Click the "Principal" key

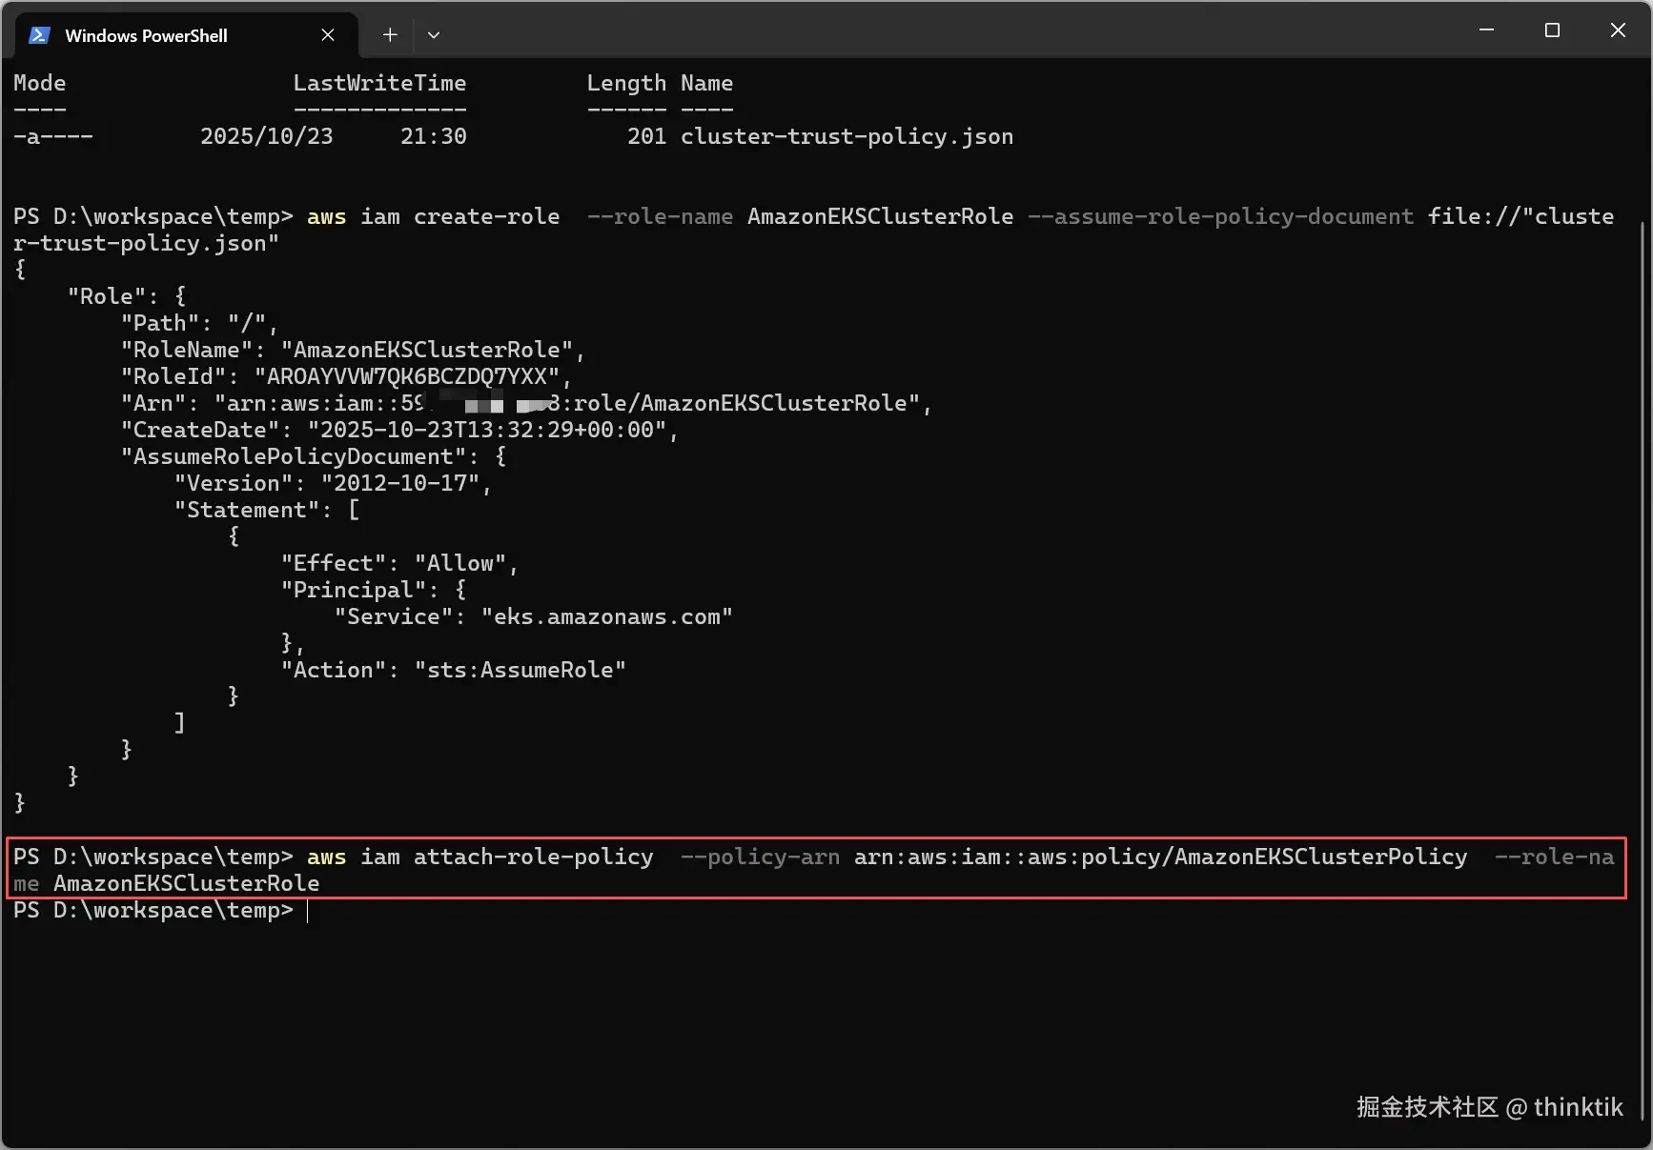pyautogui.click(x=354, y=590)
